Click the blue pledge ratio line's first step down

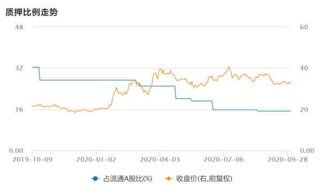pos(40,74)
